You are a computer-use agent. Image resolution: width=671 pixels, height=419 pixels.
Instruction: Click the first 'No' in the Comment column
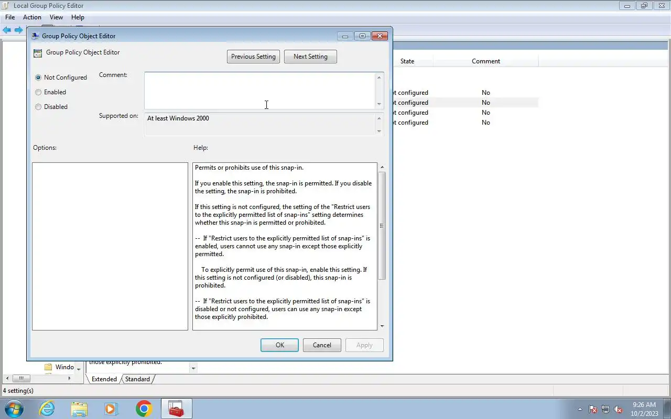[x=486, y=93]
